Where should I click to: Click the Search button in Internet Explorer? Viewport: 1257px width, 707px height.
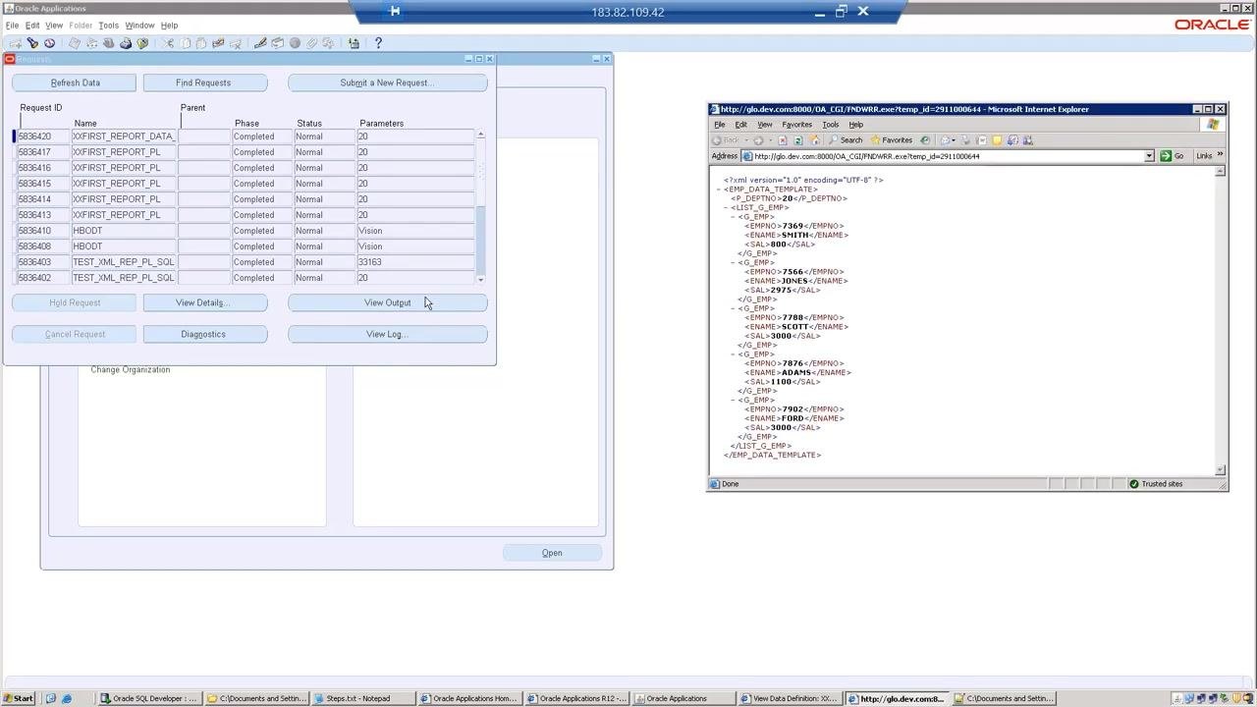[x=846, y=140]
